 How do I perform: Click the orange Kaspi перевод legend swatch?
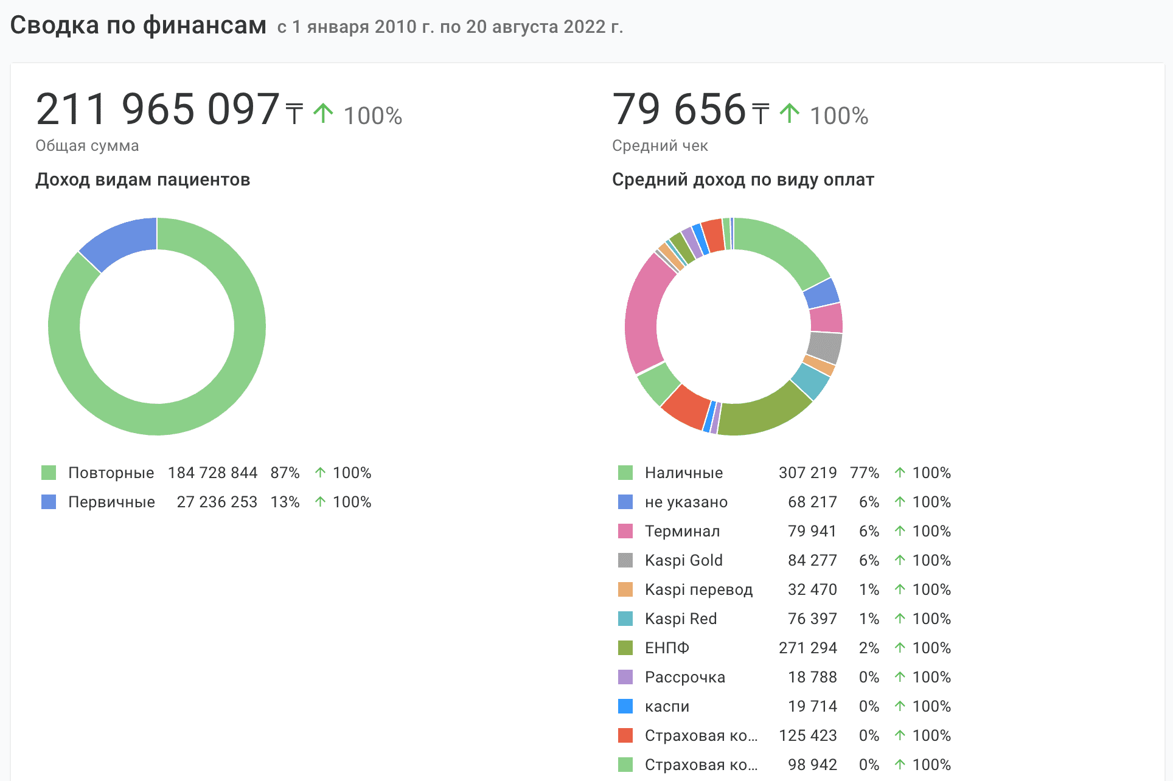(625, 589)
